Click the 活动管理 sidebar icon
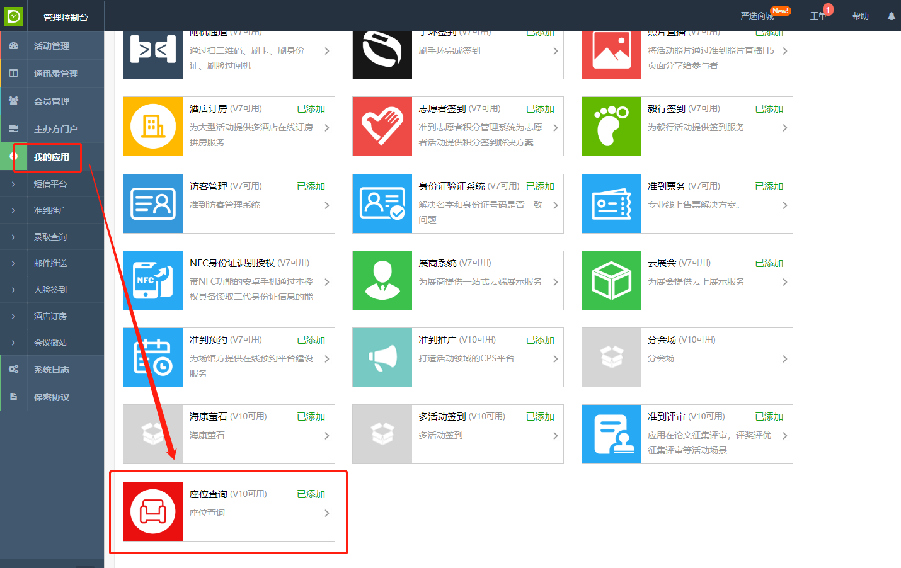Screen dimensions: 901x568 tap(14, 46)
